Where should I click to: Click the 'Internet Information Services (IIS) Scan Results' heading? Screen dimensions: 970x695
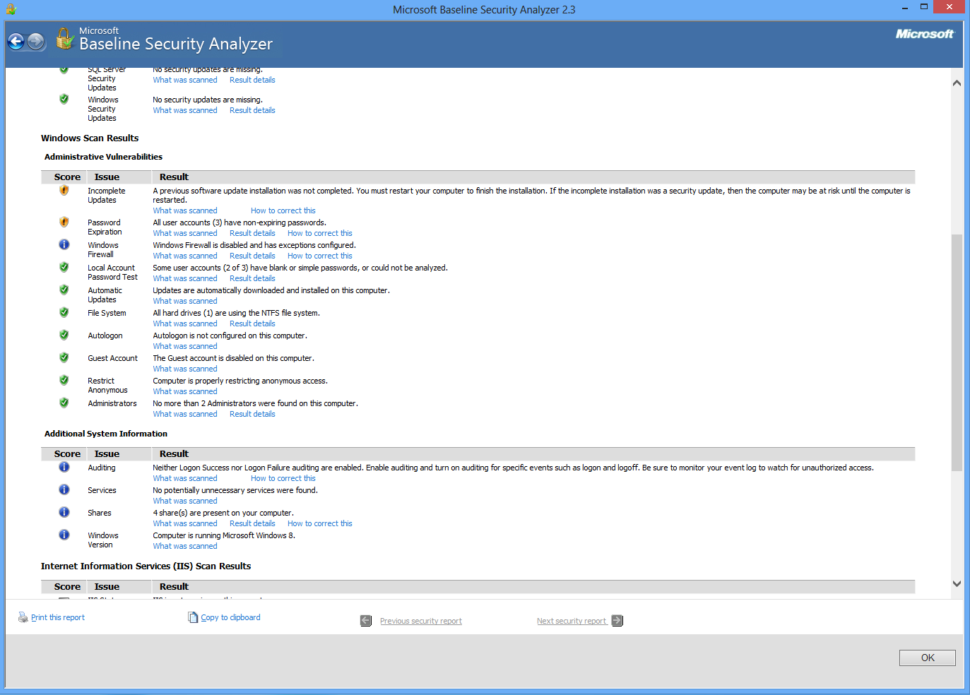click(x=146, y=566)
